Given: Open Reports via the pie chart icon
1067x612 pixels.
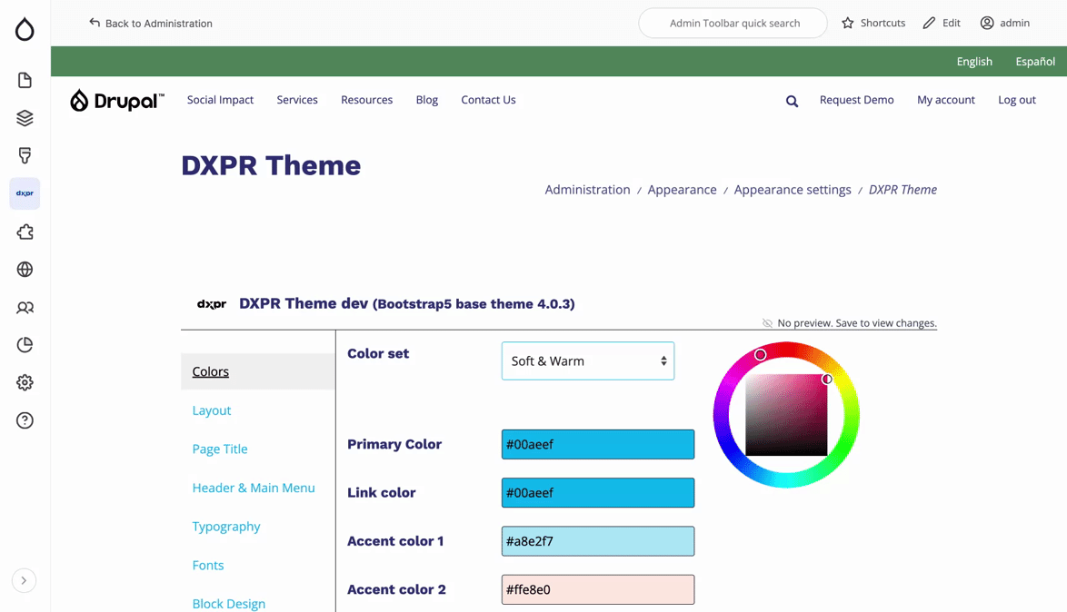Looking at the screenshot, I should coord(24,345).
